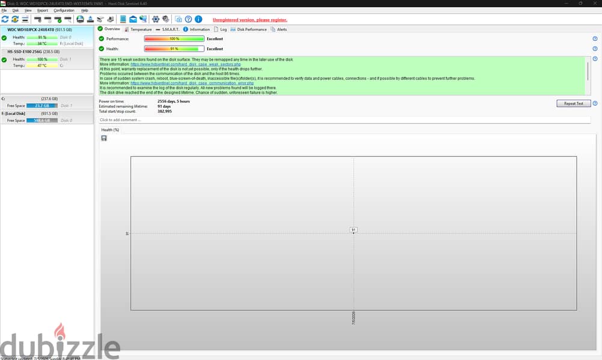Click the 2556 days, 5 hours value
Screen dimensions: 602x360
[x=174, y=101]
